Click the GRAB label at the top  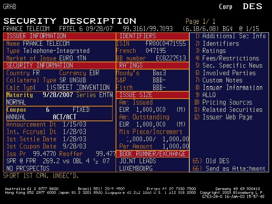pyautogui.click(x=10, y=6)
